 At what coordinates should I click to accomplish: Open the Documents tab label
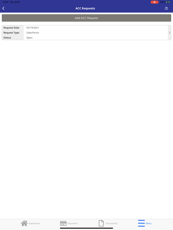[111, 223]
